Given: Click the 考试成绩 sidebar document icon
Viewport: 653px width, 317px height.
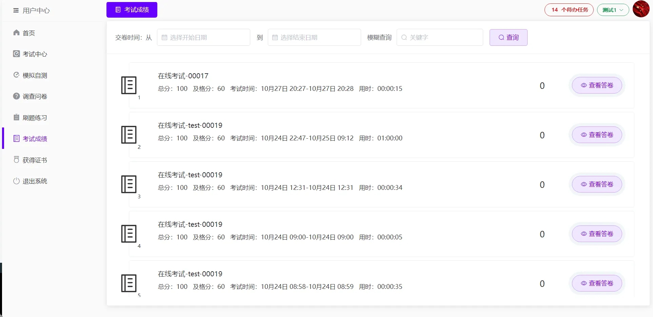Looking at the screenshot, I should (x=16, y=138).
